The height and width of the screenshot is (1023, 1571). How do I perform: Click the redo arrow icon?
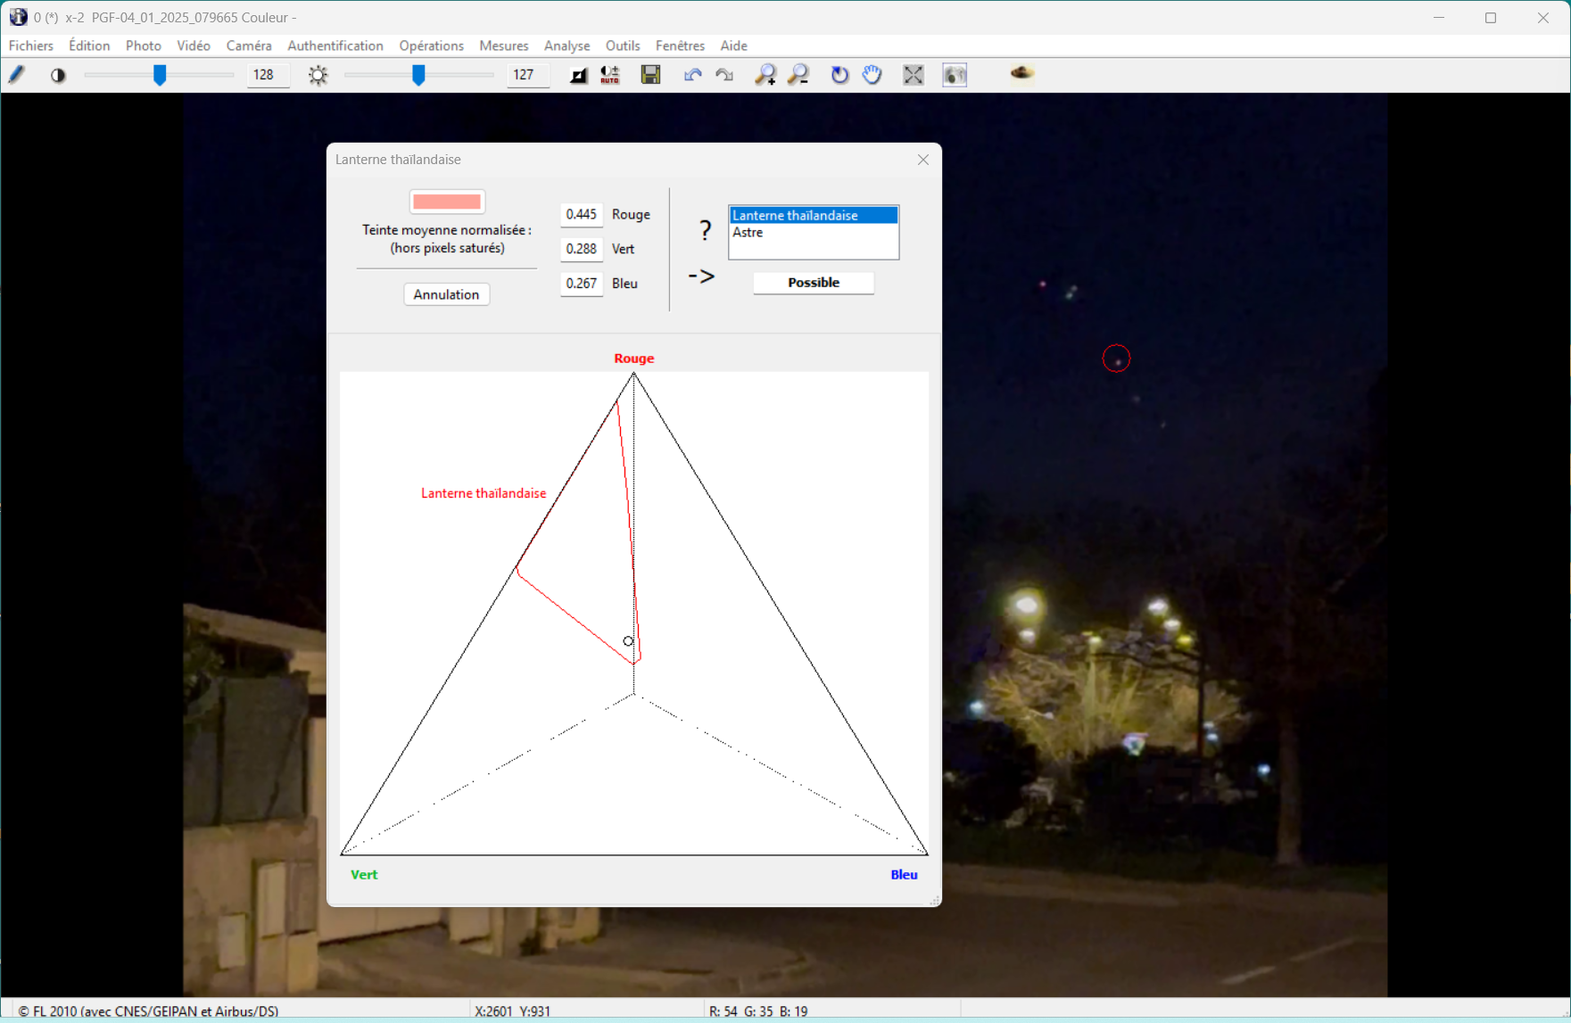724,75
